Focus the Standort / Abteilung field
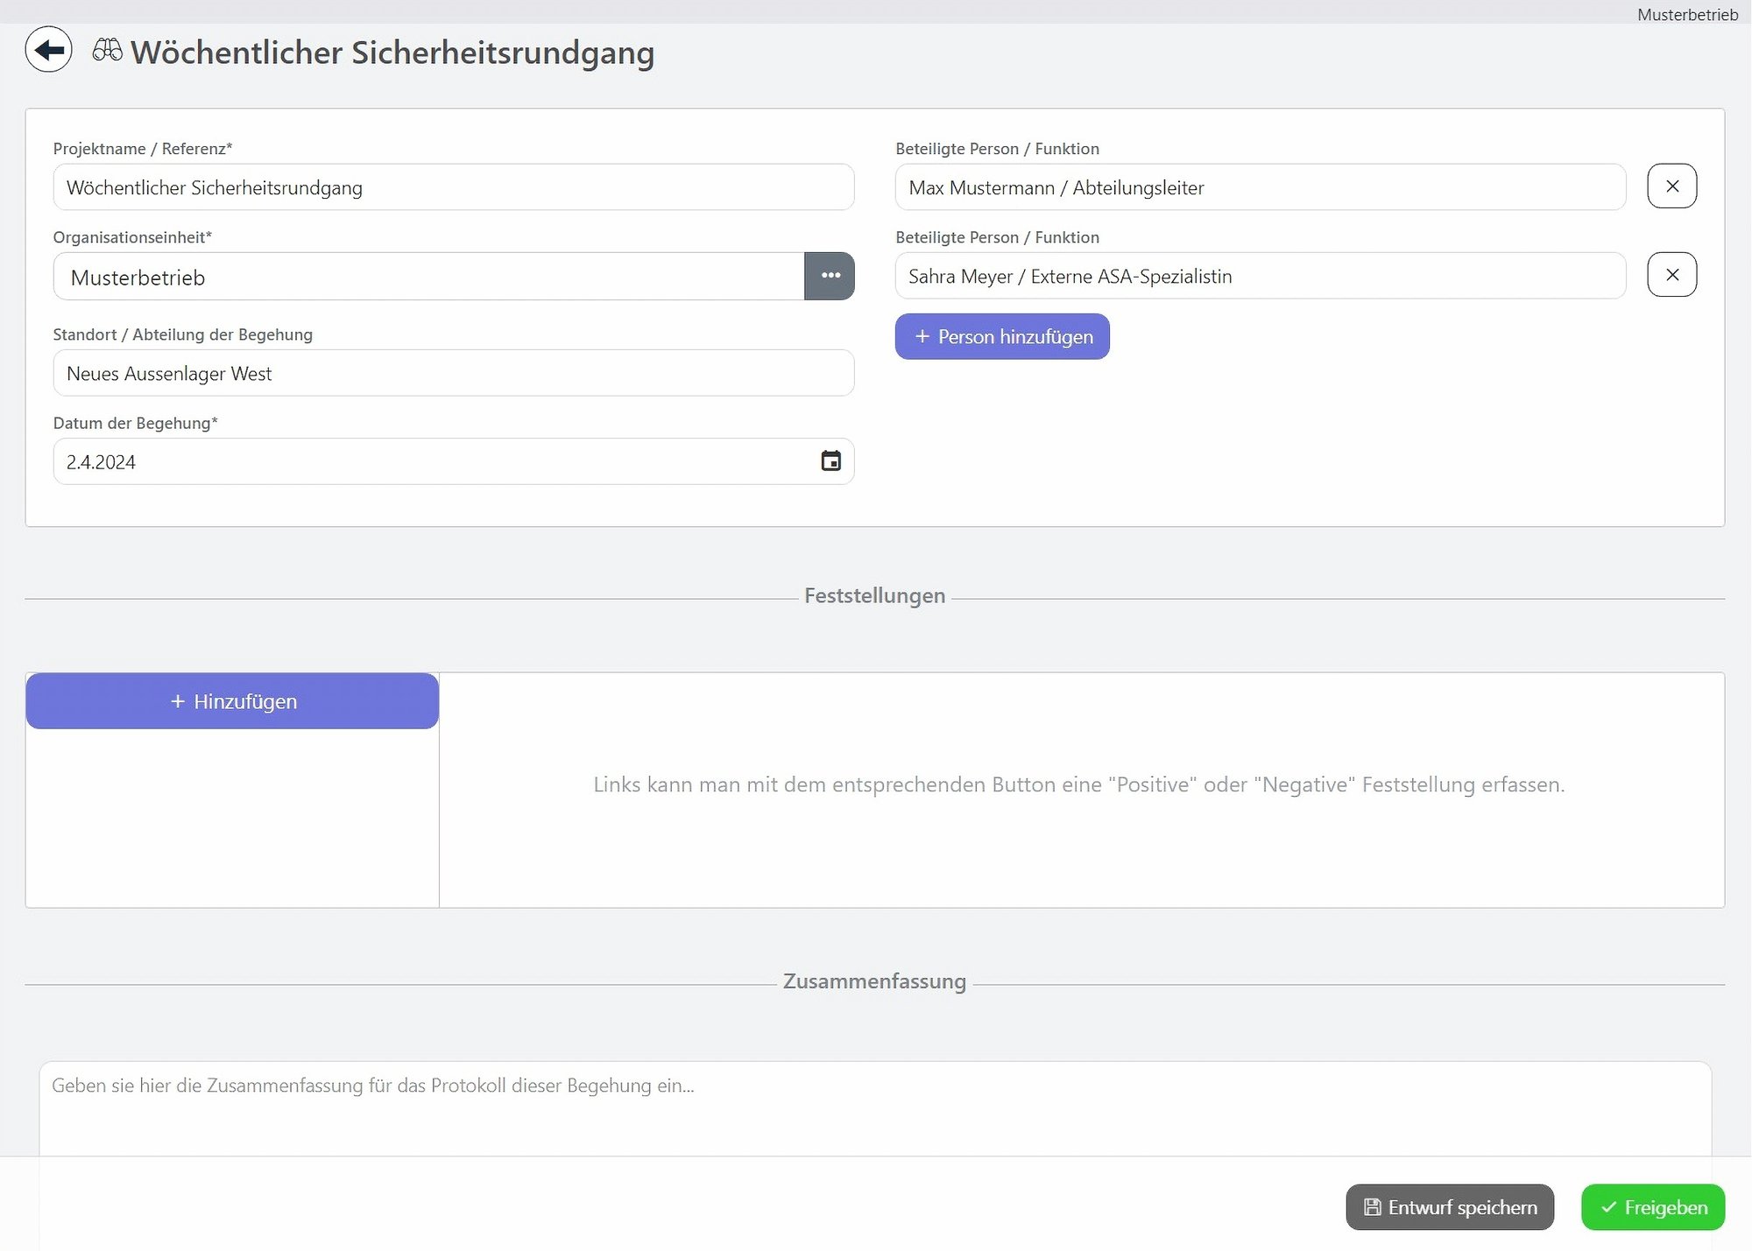Image resolution: width=1752 pixels, height=1251 pixels. [453, 373]
